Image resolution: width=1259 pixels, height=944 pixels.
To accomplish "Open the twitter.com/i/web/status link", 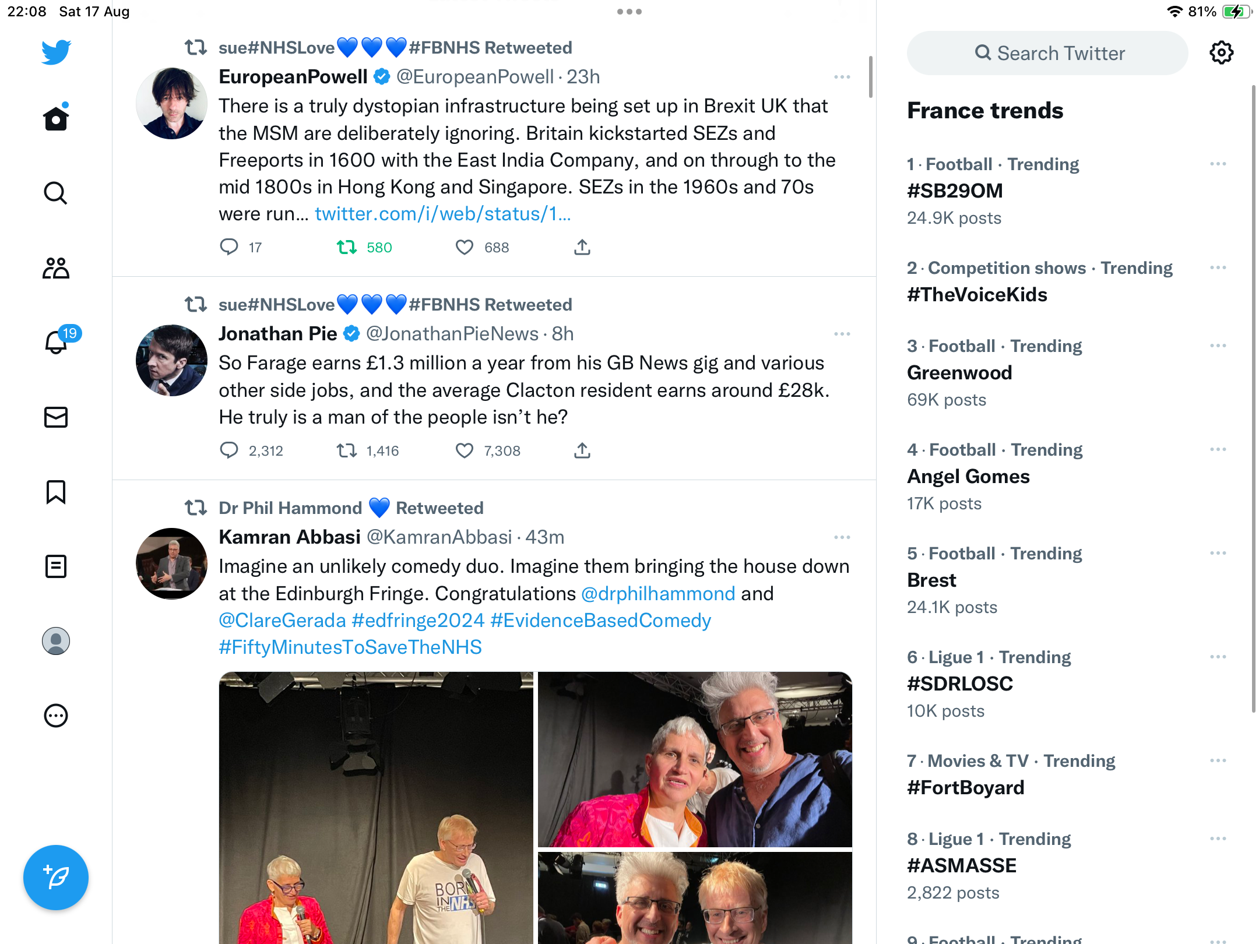I will click(x=442, y=214).
